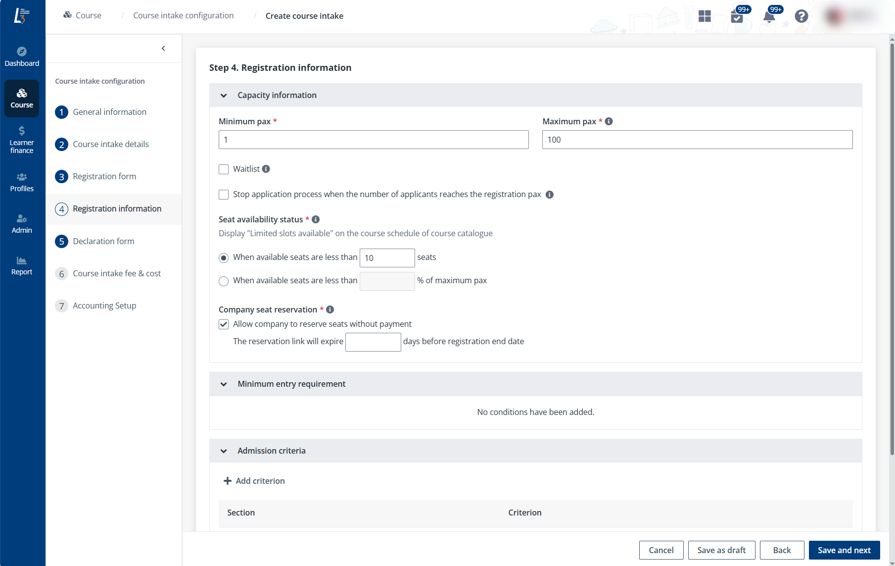Collapse the Admission criteria section
The width and height of the screenshot is (895, 566).
(224, 451)
